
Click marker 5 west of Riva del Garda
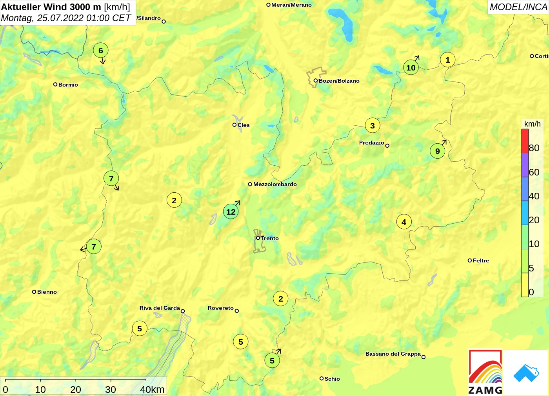click(x=140, y=328)
